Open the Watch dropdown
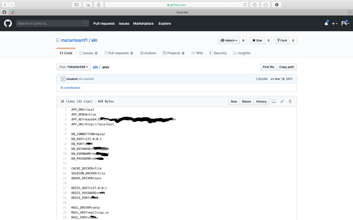The image size is (353, 220). [228, 41]
